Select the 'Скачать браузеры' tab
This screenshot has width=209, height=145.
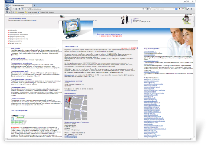21,5
